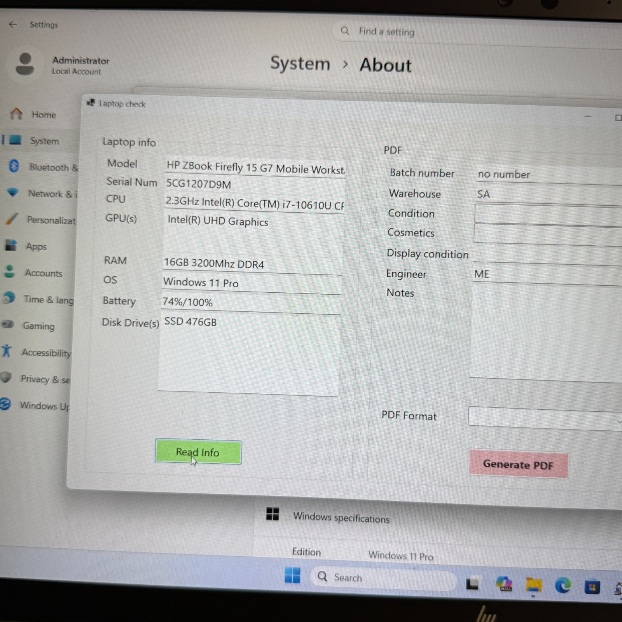This screenshot has height=622, width=622.
Task: Click the Laptop check window icon
Action: point(91,103)
